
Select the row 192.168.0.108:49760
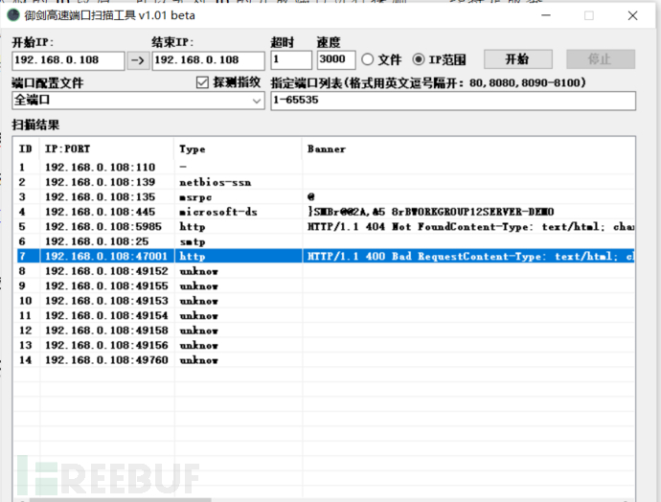[x=326, y=360]
